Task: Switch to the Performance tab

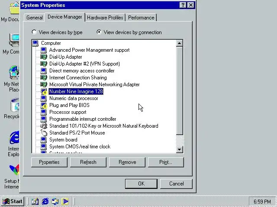Action: (x=141, y=18)
